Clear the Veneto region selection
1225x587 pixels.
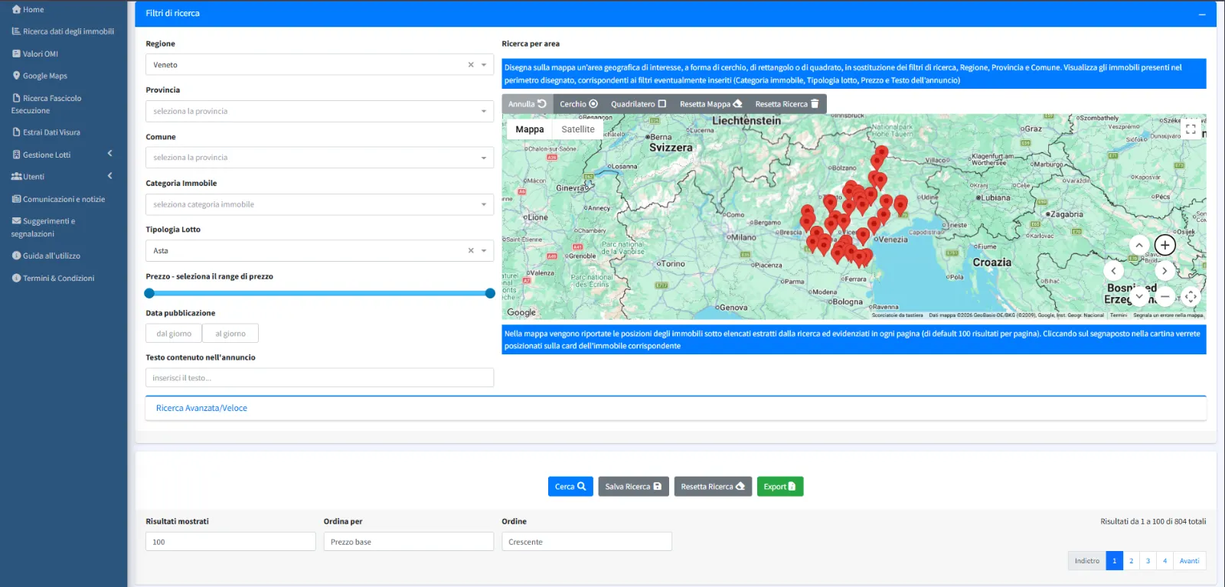[x=471, y=65]
